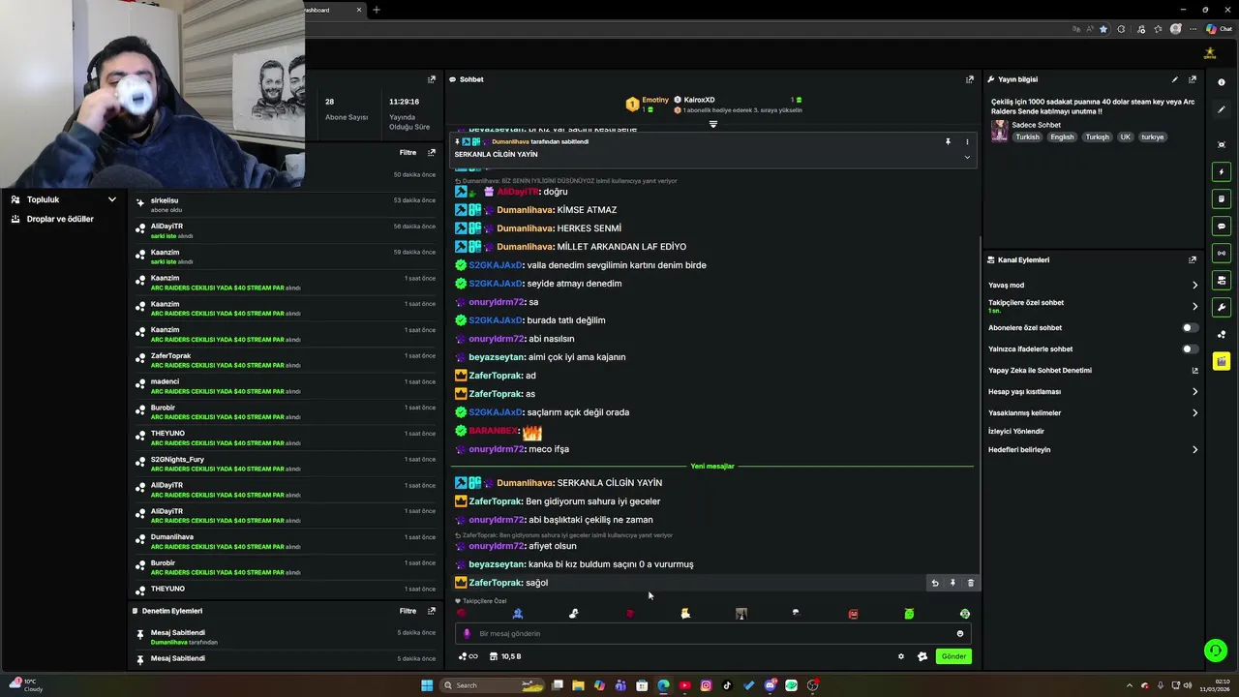The image size is (1239, 697).
Task: Open Instagram from the taskbar
Action: [706, 685]
